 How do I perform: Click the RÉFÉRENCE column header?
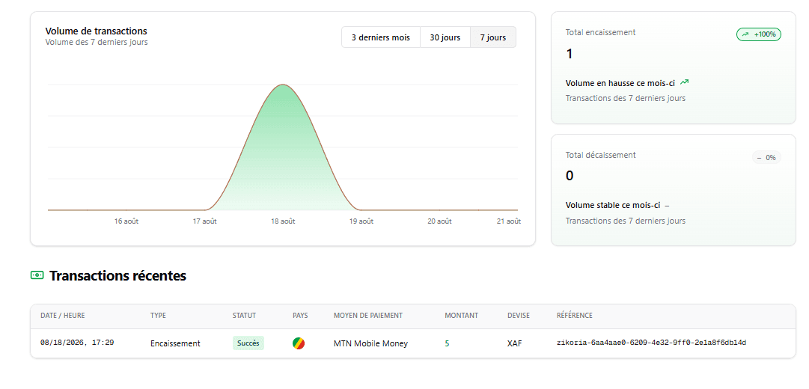(574, 315)
